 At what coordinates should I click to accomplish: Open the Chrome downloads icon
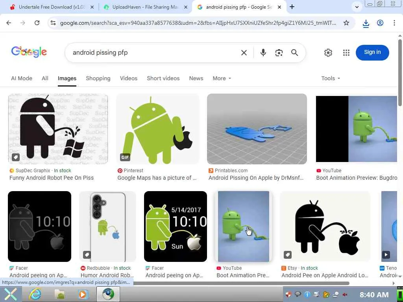click(366, 23)
